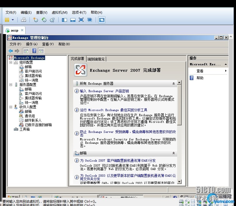The image size is (236, 206).
Task: Click the grey Forward arrow in Exchange toolbar
Action: 17,51
